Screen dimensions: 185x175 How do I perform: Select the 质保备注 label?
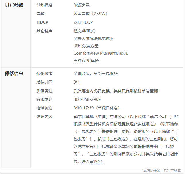[x=44, y=91]
